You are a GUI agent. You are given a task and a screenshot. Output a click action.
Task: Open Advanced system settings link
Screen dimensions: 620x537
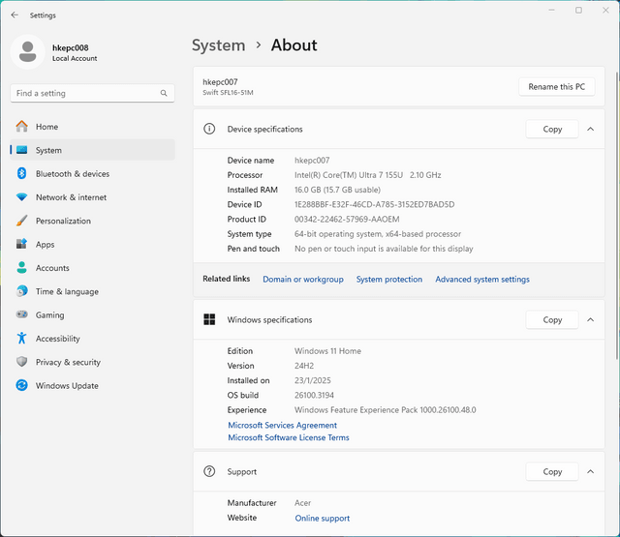482,280
